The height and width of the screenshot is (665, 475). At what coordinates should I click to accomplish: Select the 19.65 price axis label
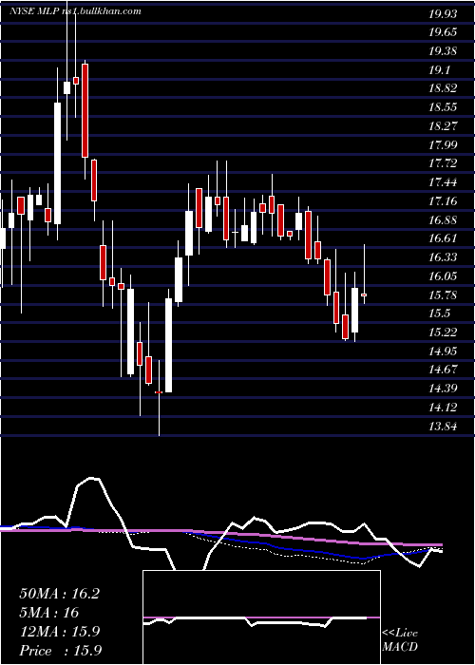point(443,32)
